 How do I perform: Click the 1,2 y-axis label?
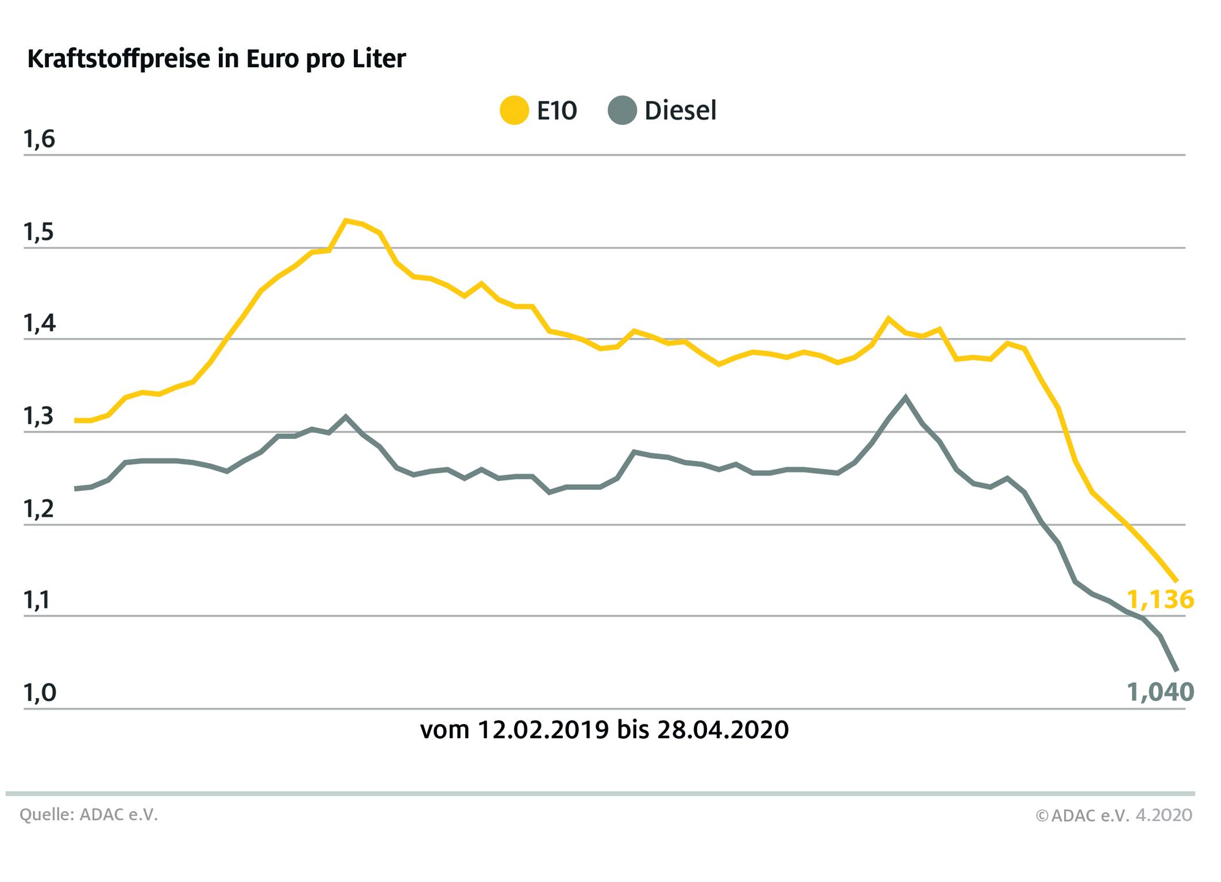tap(39, 509)
